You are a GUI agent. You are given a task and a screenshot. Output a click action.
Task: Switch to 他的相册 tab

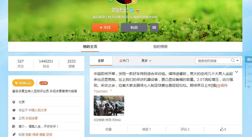coord(160,47)
